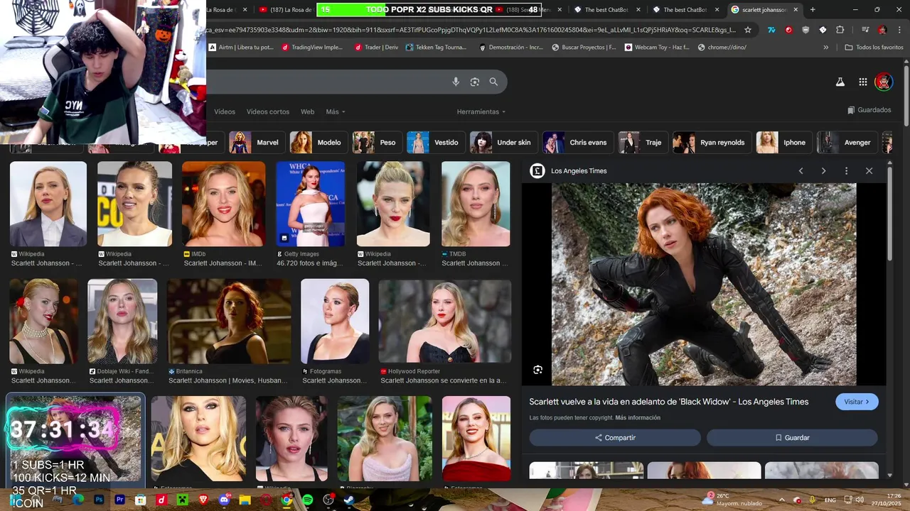Open Spotify from the taskbar
Viewport: 910px width, 511px height.
pos(307,500)
